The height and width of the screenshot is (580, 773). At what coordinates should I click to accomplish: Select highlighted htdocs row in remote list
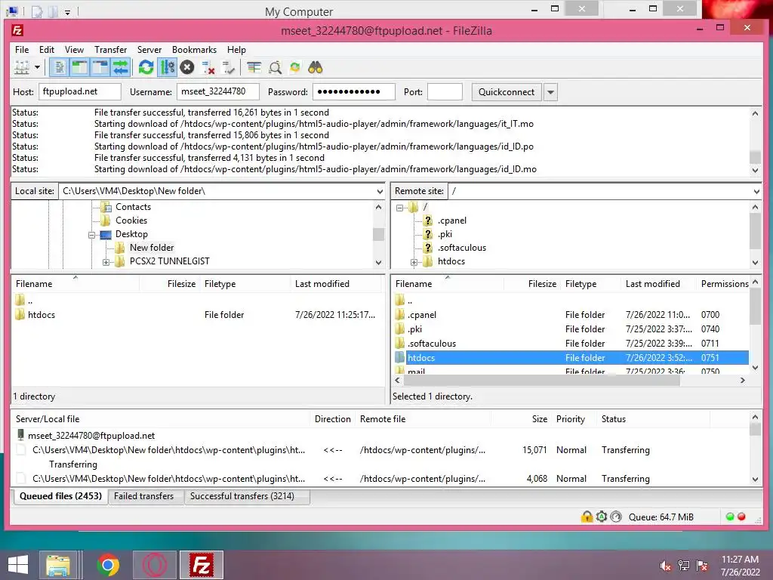[571, 357]
